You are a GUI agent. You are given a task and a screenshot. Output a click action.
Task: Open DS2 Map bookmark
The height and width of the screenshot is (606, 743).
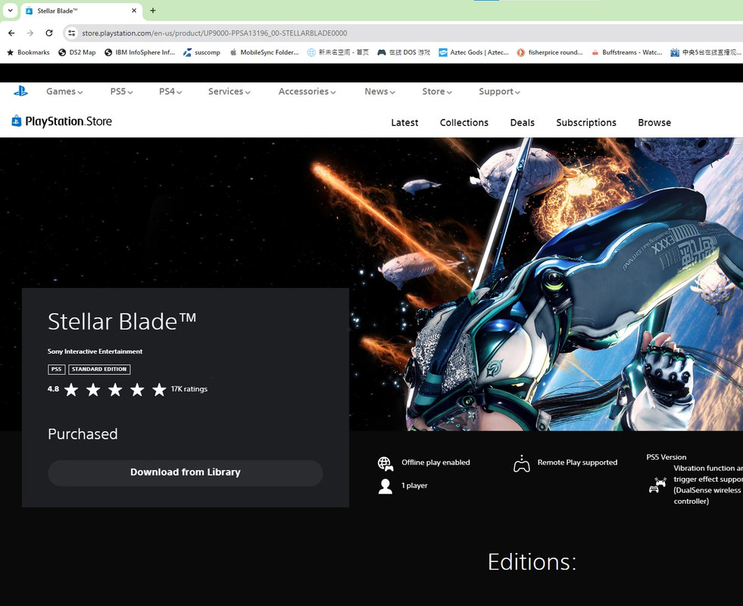[76, 52]
